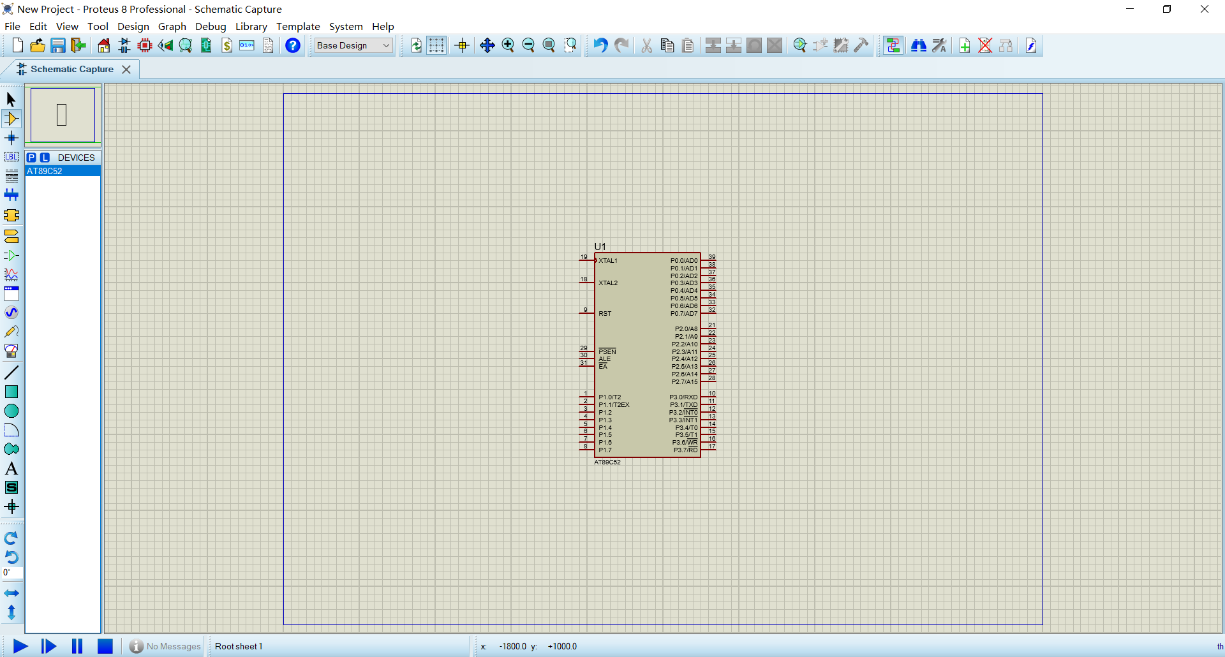
Task: Select the Selection Mode arrow tool
Action: 11,100
